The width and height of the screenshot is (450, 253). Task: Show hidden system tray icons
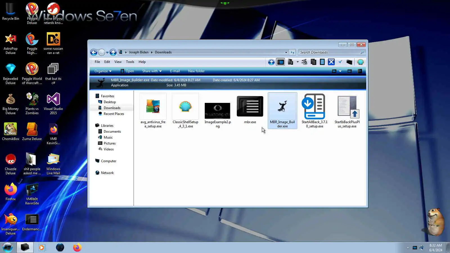[x=408, y=248]
